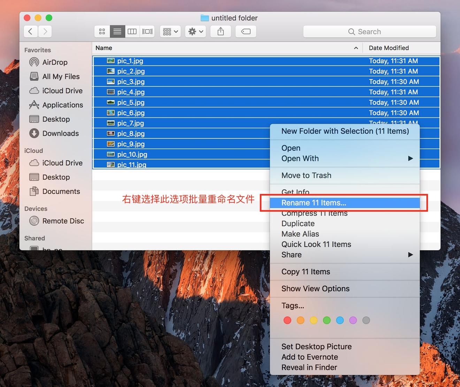Click the Share toolbar icon

[x=220, y=31]
